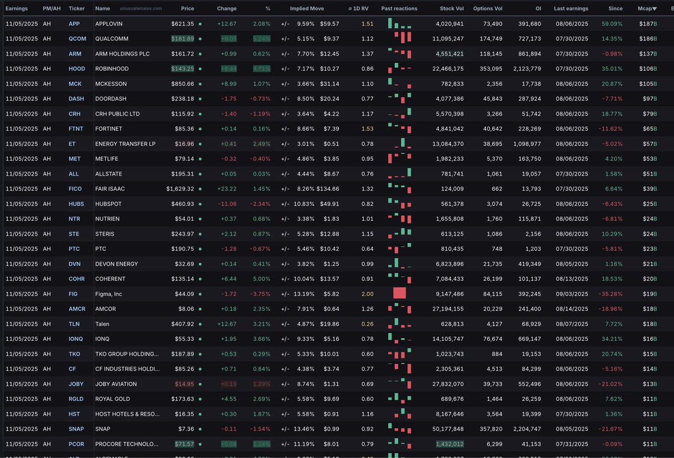Viewport: 674px width, 458px height.
Task: Click the Last earnings column header
Action: click(571, 9)
